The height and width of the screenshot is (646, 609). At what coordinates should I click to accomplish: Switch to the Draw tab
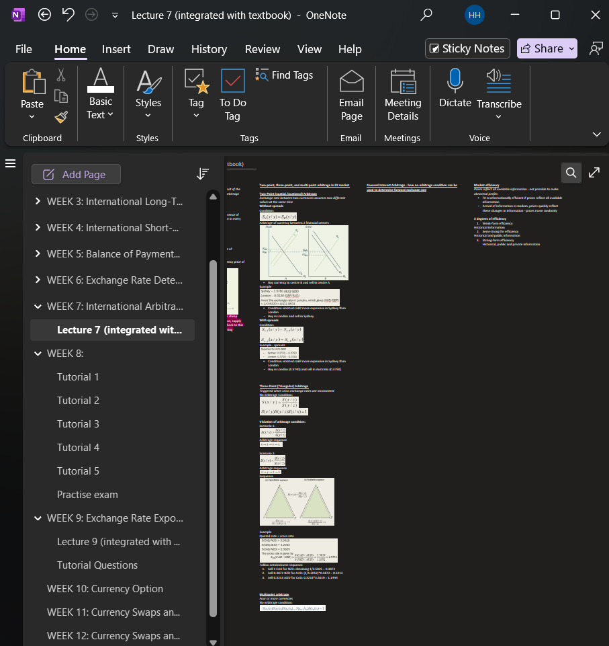[x=160, y=49]
